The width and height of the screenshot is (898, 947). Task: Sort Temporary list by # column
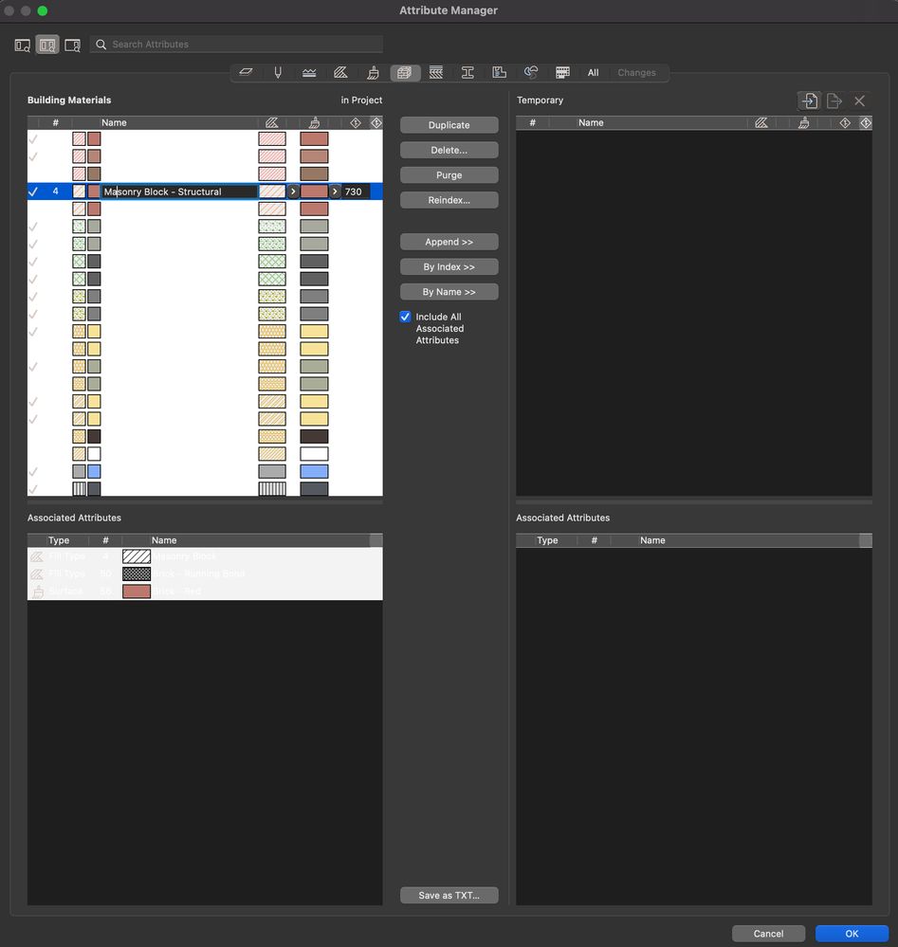pos(532,122)
